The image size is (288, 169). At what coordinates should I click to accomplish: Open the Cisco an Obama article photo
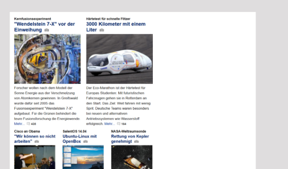pos(35,157)
